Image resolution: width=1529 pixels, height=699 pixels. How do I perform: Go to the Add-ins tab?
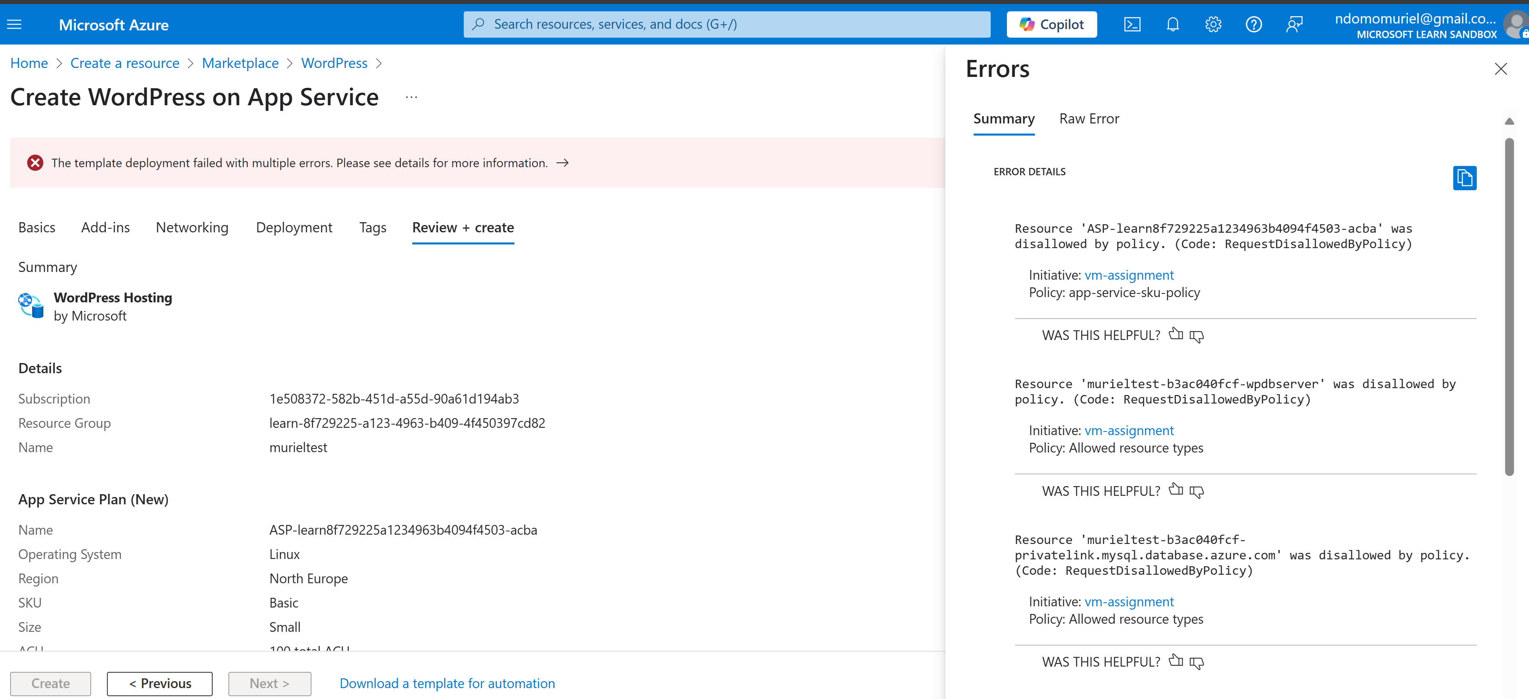106,228
